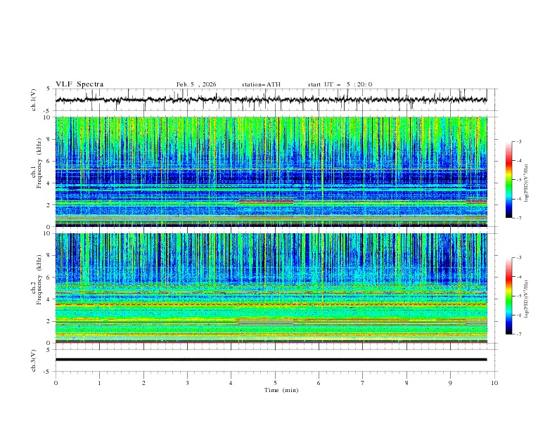Click the ch.1 PSD color scale bar
The height and width of the screenshot is (430, 557).
[508, 180]
